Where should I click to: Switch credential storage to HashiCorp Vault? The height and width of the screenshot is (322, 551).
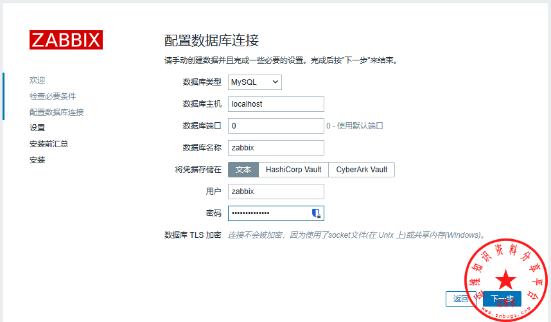pyautogui.click(x=293, y=170)
